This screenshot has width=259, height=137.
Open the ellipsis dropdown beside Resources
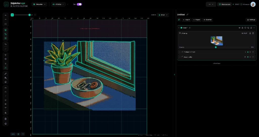(x=211, y=4)
